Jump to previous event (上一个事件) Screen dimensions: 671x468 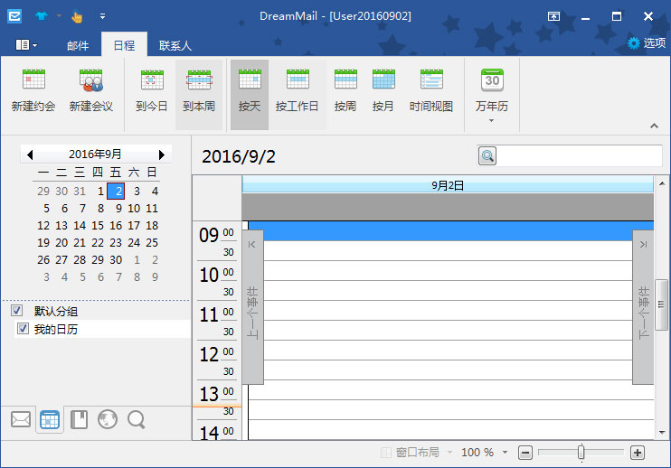click(252, 307)
